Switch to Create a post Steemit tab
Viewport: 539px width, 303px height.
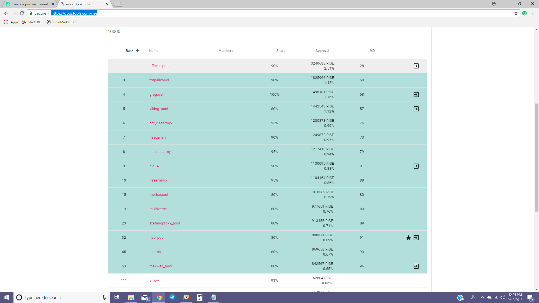[x=30, y=4]
